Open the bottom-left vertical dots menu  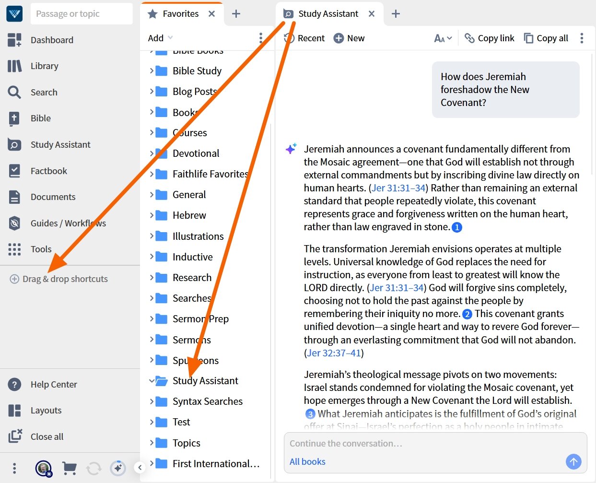[x=14, y=468]
